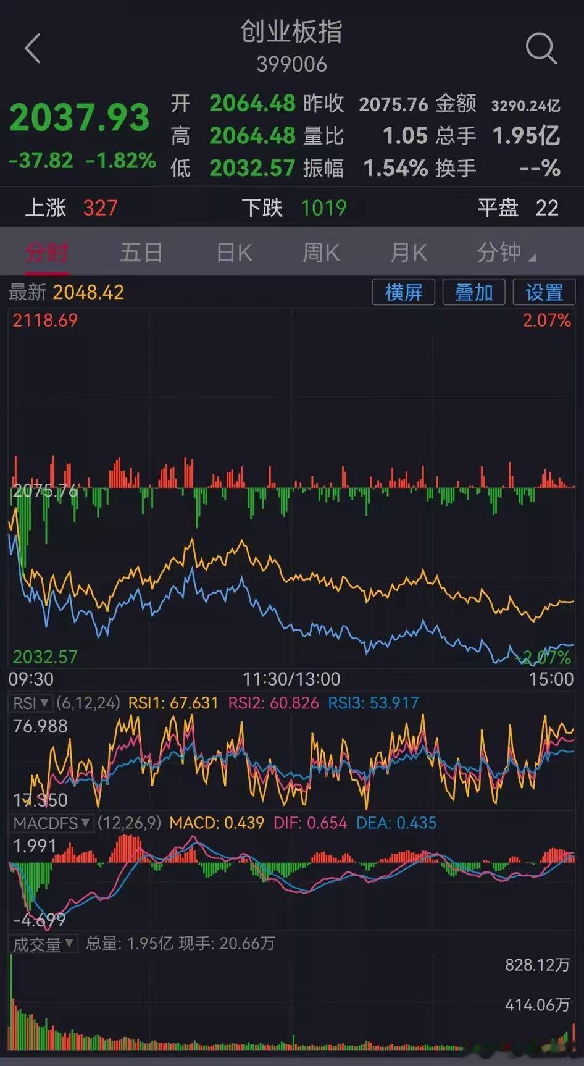Click the RSI scale value 76.988
Viewport: 584px width, 1066px height.
pos(40,726)
